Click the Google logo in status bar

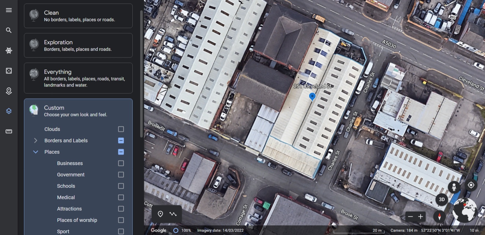point(158,230)
